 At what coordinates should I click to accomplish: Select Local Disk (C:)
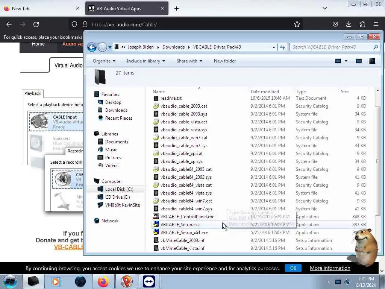pos(119,189)
